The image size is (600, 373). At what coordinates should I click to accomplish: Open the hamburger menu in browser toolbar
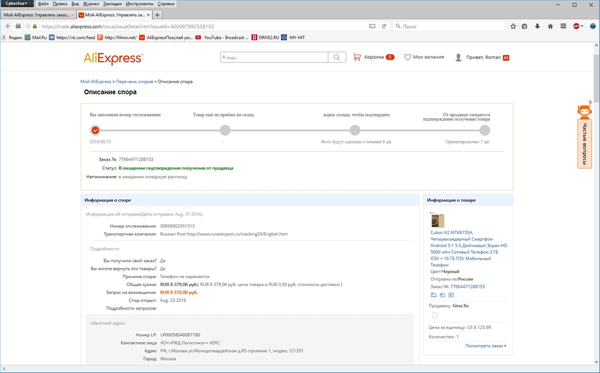point(563,26)
